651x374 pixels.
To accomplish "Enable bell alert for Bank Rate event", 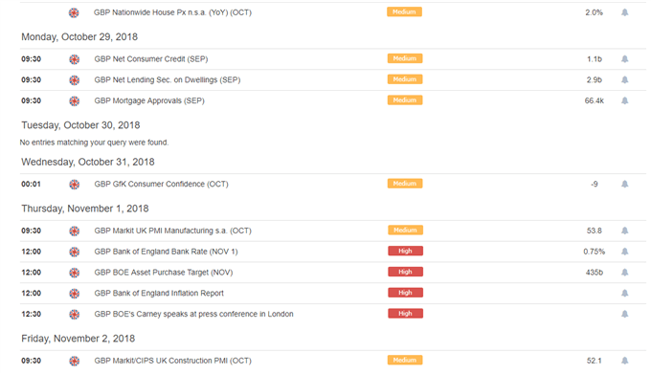I will coord(624,252).
